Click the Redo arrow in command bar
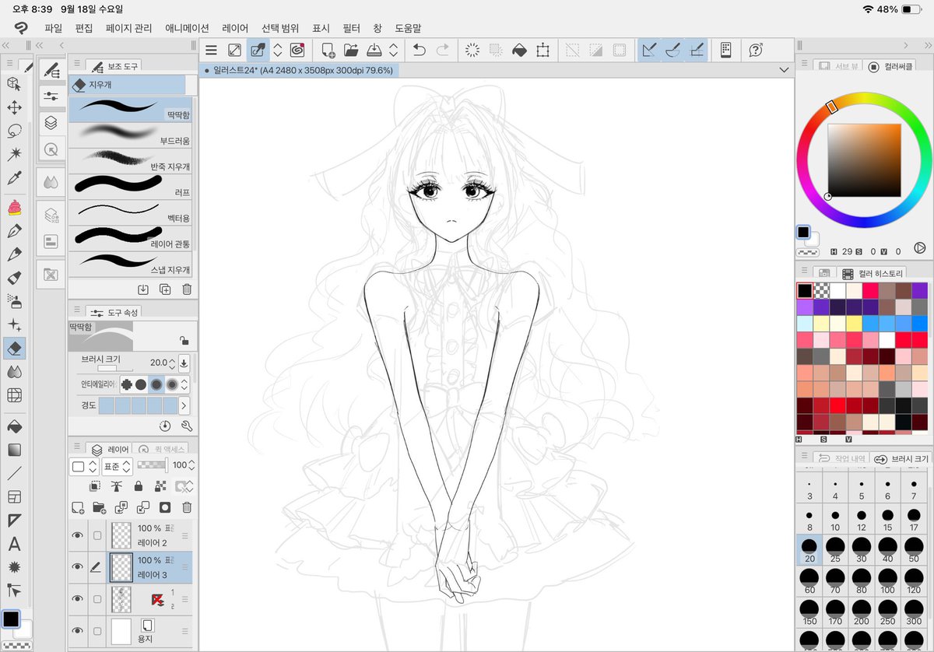Viewport: 934px width, 652px height. 442,51
